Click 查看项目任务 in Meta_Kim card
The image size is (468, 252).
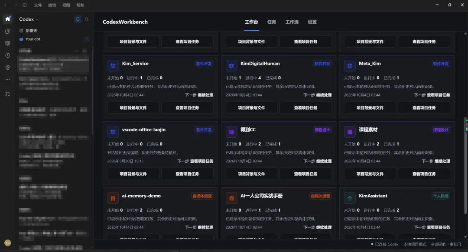tap(424, 108)
